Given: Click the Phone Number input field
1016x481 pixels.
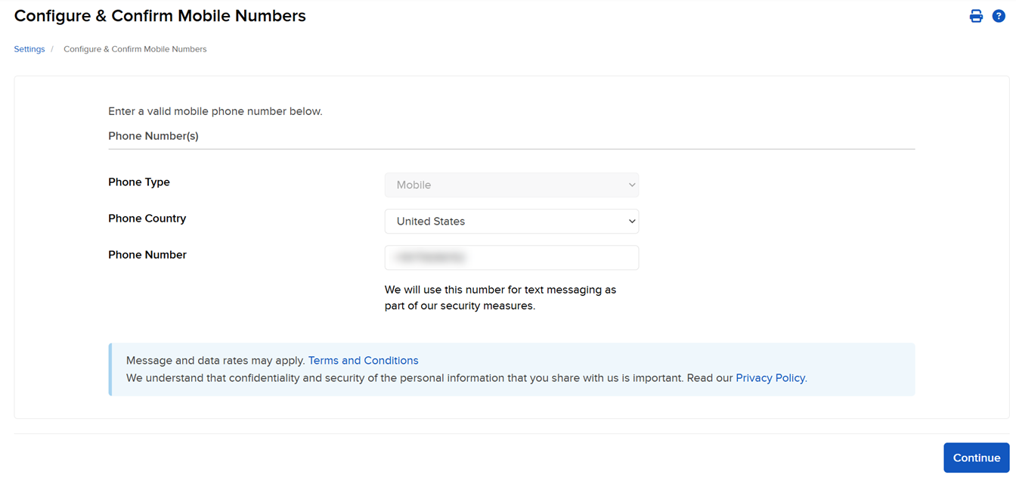Looking at the screenshot, I should click(x=512, y=257).
